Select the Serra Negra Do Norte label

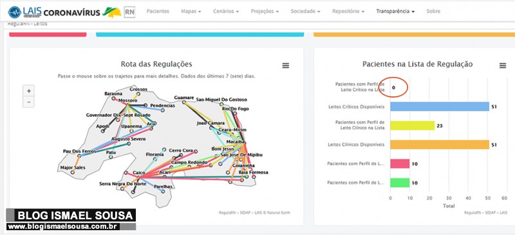123,184
